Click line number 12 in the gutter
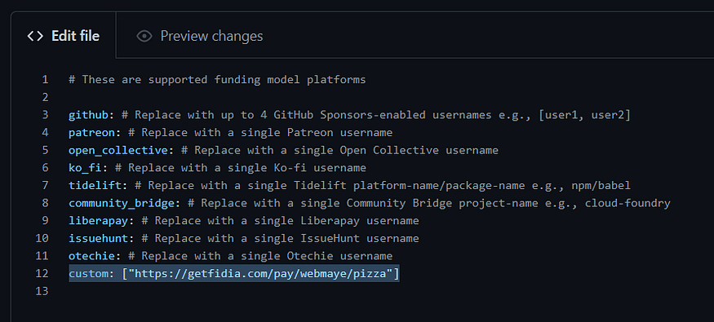This screenshot has height=322, width=714. point(42,273)
